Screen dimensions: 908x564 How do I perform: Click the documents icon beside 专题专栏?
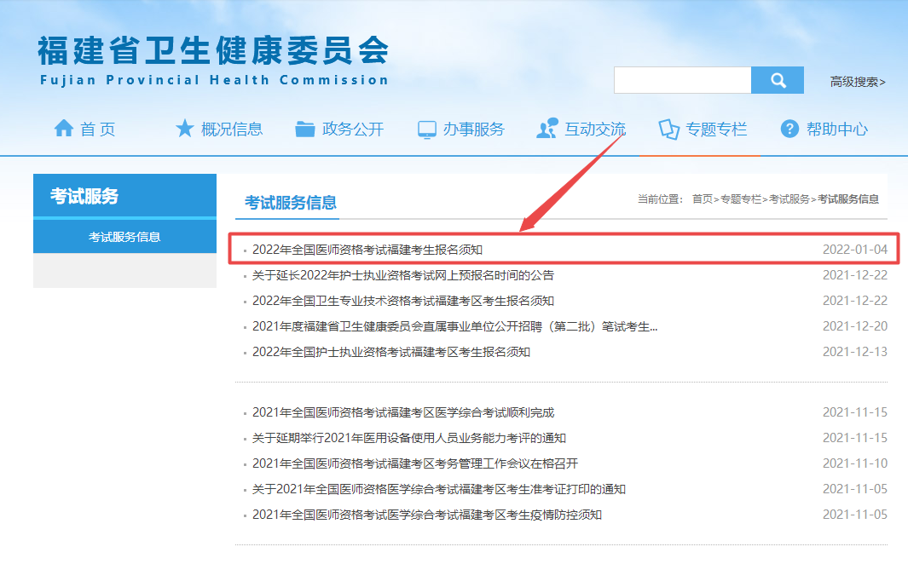click(x=668, y=129)
